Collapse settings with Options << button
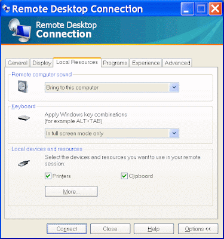224x239 pixels. [198, 229]
